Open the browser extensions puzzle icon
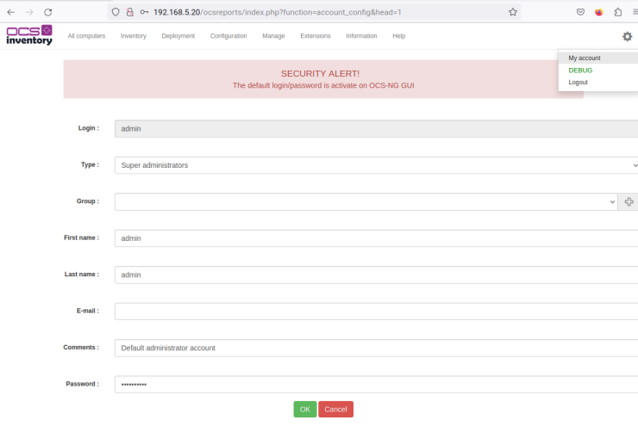 pyautogui.click(x=618, y=12)
